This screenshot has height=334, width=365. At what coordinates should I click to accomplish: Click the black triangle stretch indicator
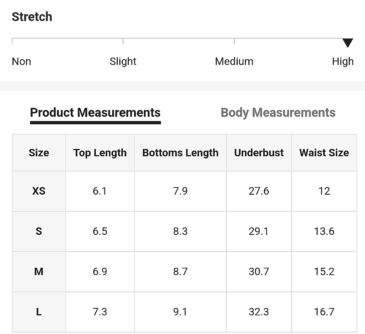pos(348,43)
